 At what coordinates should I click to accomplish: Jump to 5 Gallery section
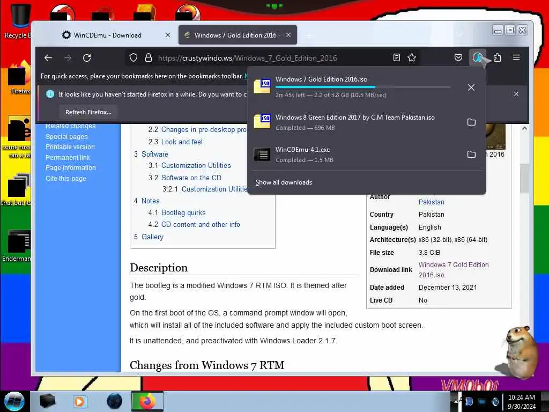(152, 237)
